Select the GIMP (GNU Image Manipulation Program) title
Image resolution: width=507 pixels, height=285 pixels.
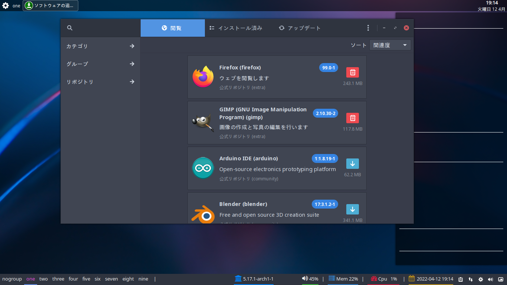click(263, 113)
